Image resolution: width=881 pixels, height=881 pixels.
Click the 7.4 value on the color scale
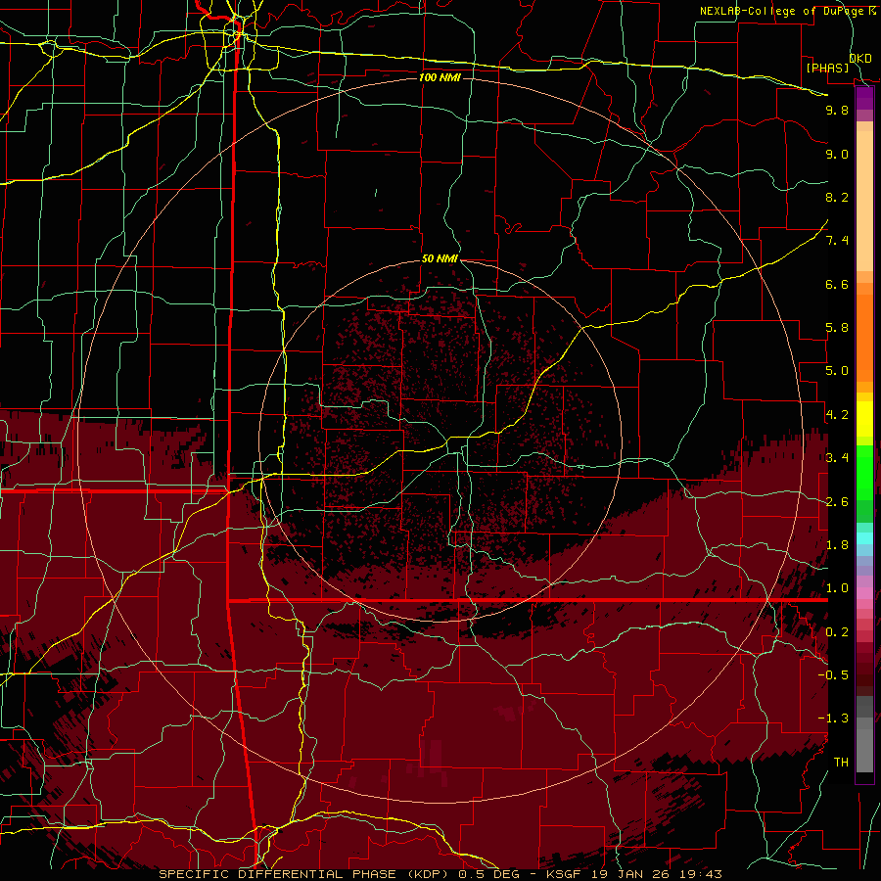point(837,241)
